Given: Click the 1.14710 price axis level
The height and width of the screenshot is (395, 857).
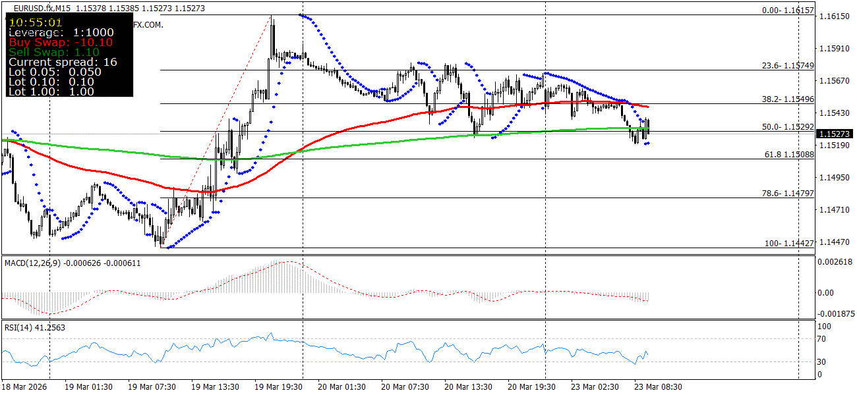Looking at the screenshot, I should [834, 210].
